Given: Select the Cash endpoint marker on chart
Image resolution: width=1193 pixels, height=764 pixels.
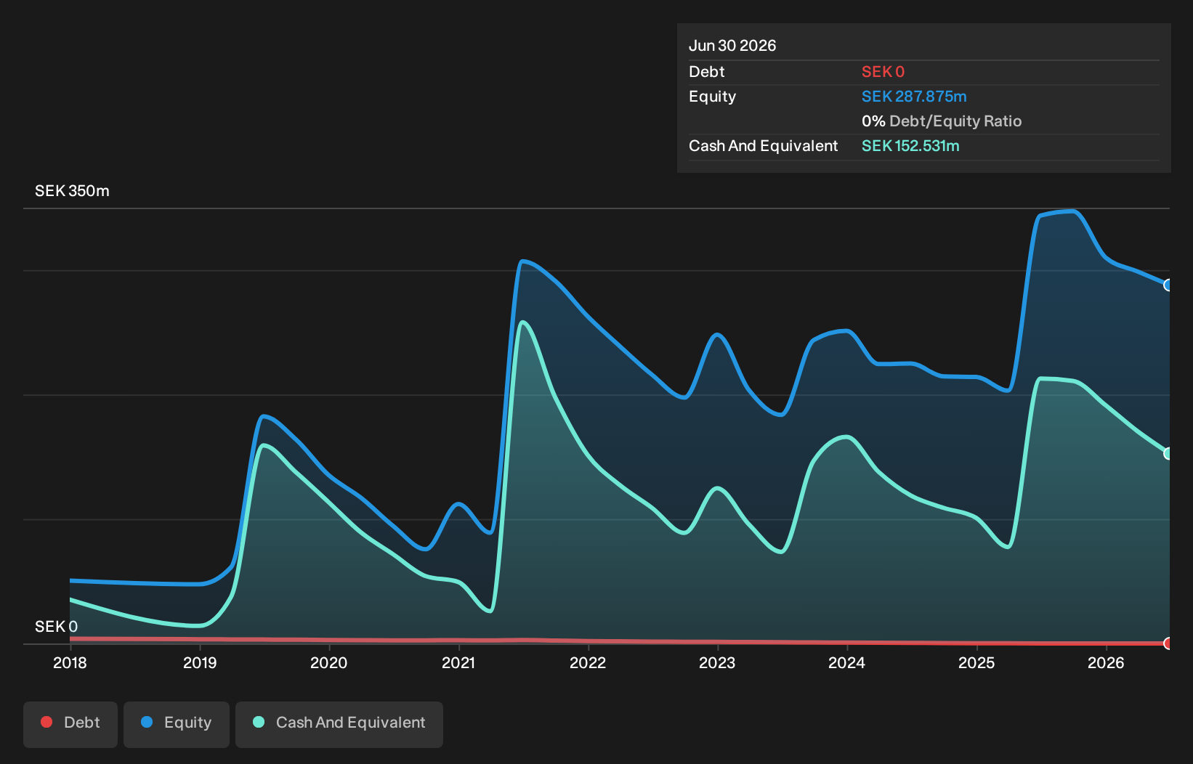Looking at the screenshot, I should pos(1168,453).
